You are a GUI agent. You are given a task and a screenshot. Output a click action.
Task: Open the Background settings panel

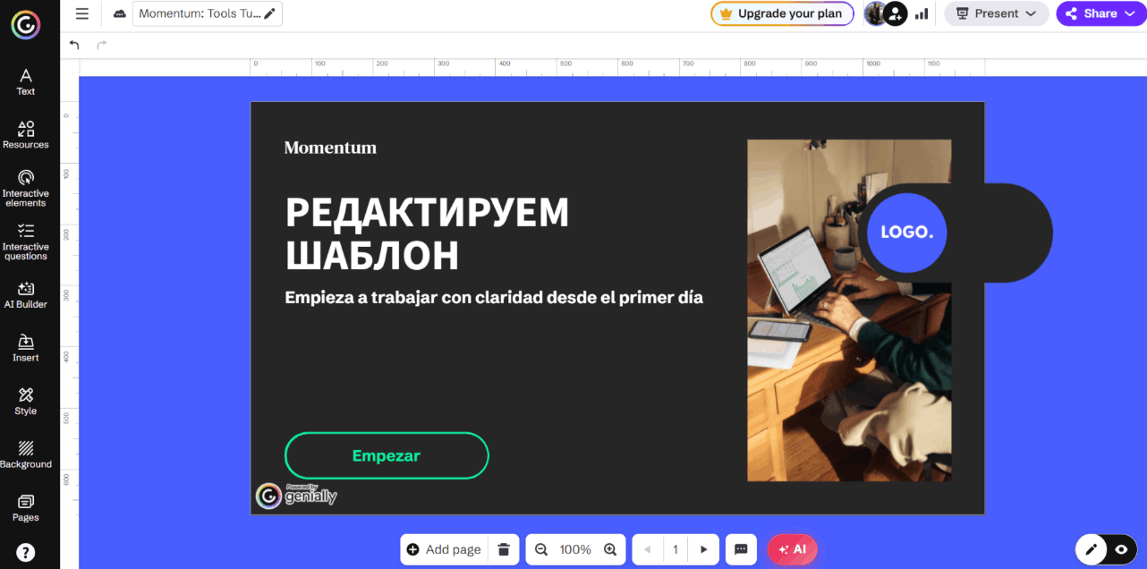[26, 454]
